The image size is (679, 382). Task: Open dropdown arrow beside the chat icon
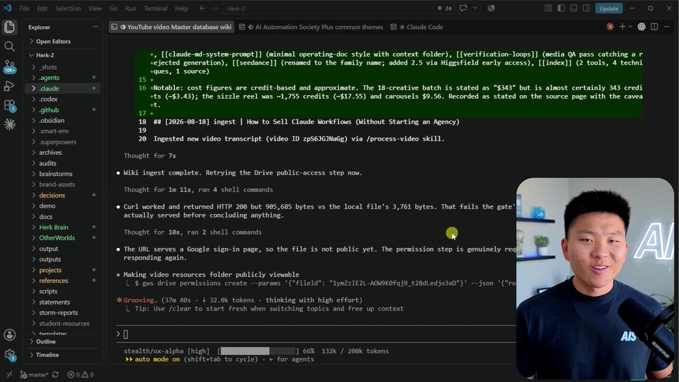[475, 8]
